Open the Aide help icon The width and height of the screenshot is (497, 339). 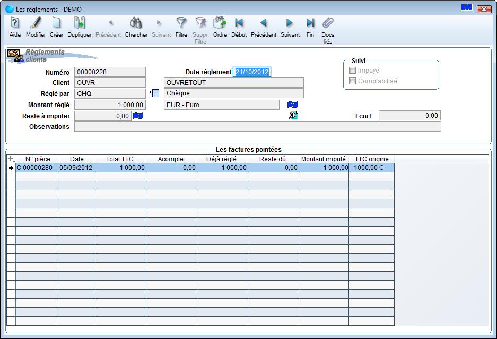tap(15, 23)
